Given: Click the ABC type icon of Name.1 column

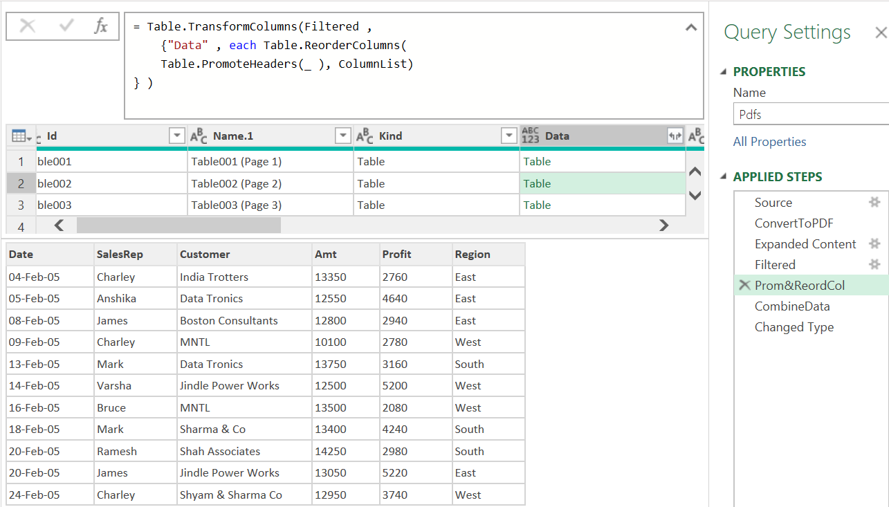Looking at the screenshot, I should point(199,136).
